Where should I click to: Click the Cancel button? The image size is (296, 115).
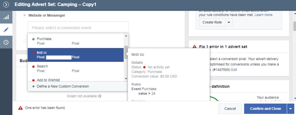click(230, 109)
